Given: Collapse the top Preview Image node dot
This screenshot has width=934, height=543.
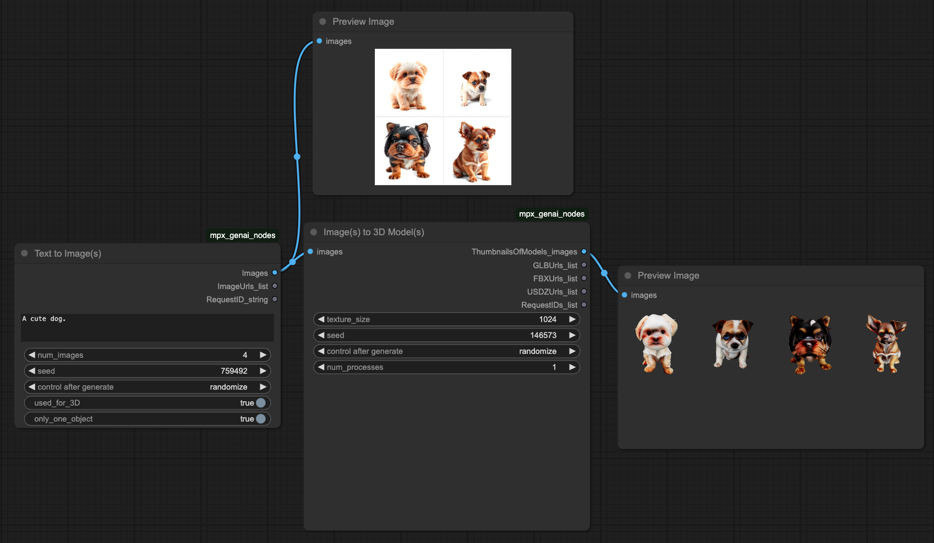Looking at the screenshot, I should 323,21.
